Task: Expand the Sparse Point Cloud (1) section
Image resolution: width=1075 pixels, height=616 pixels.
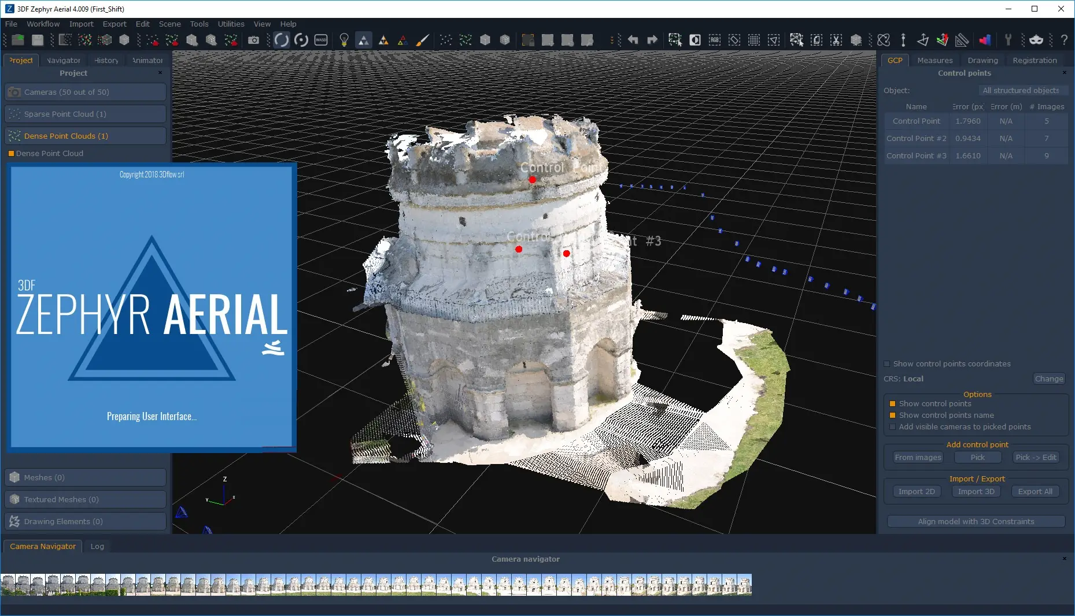Action: (85, 114)
